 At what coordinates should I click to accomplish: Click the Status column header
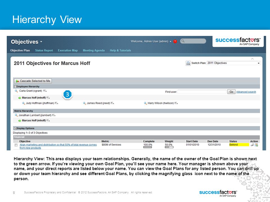click(x=233, y=141)
